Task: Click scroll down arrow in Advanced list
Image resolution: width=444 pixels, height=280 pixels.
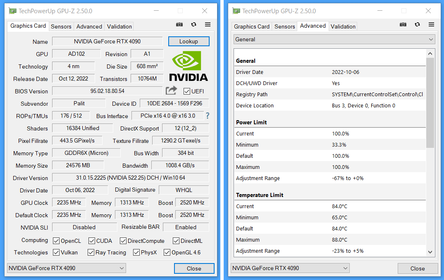Action: tap(430, 252)
